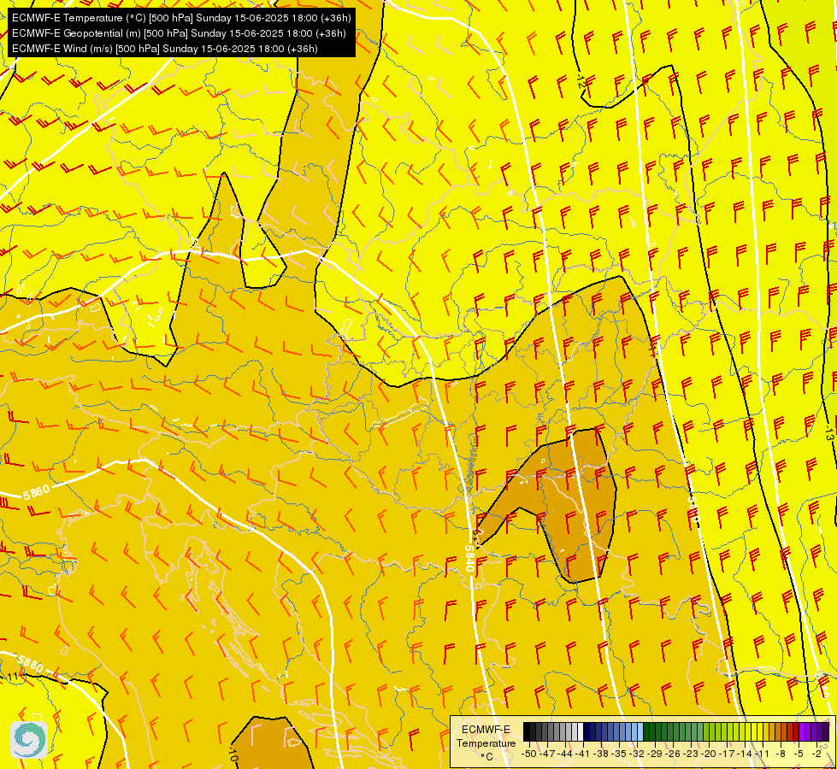Click the -47 legend scale value
The width and height of the screenshot is (837, 769).
coord(548,754)
